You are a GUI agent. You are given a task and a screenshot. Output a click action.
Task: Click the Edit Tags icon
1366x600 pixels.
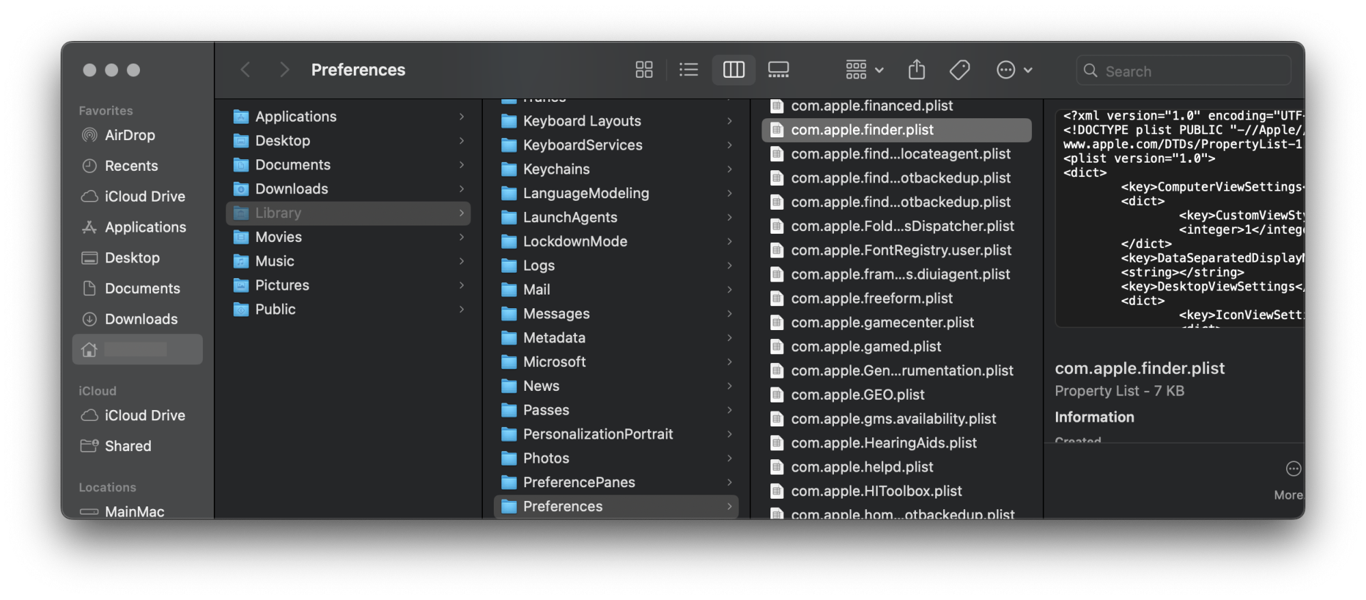coord(960,70)
